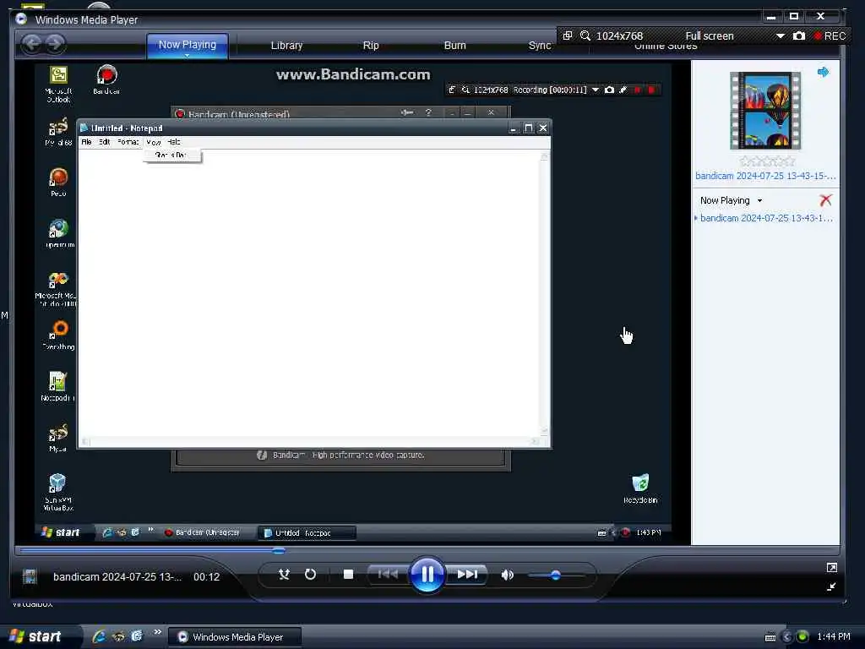Mute the player sound
The width and height of the screenshot is (865, 649).
(507, 575)
